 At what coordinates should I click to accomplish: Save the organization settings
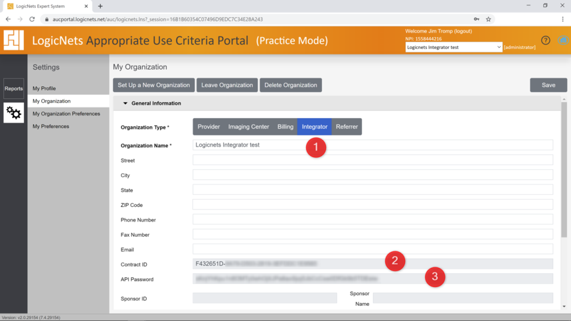click(548, 85)
